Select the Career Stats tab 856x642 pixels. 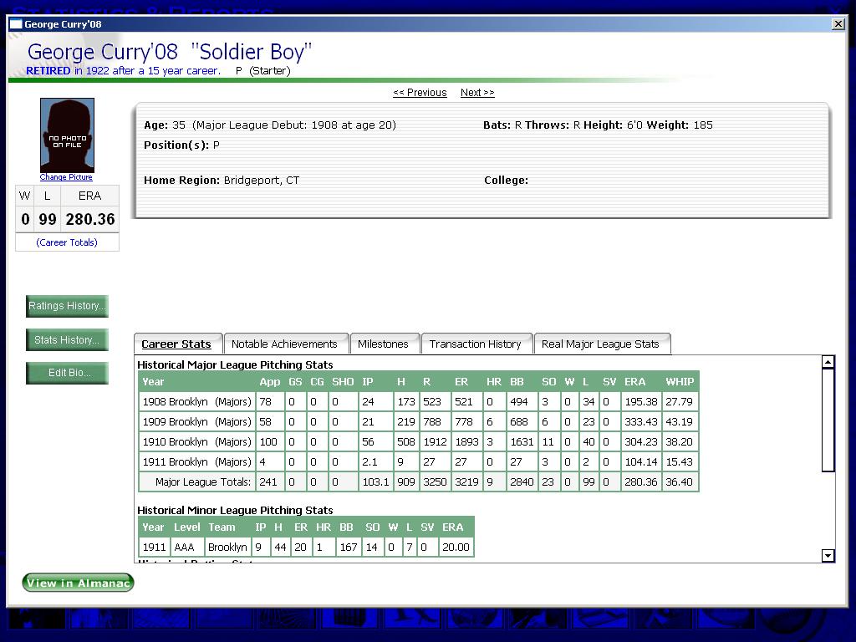(176, 344)
